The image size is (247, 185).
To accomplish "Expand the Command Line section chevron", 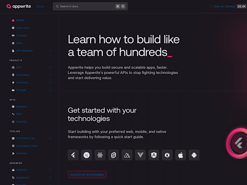I will click(50, 138).
